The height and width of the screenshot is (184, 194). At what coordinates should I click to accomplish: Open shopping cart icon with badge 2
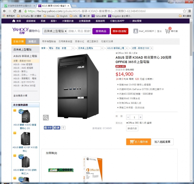(168, 30)
